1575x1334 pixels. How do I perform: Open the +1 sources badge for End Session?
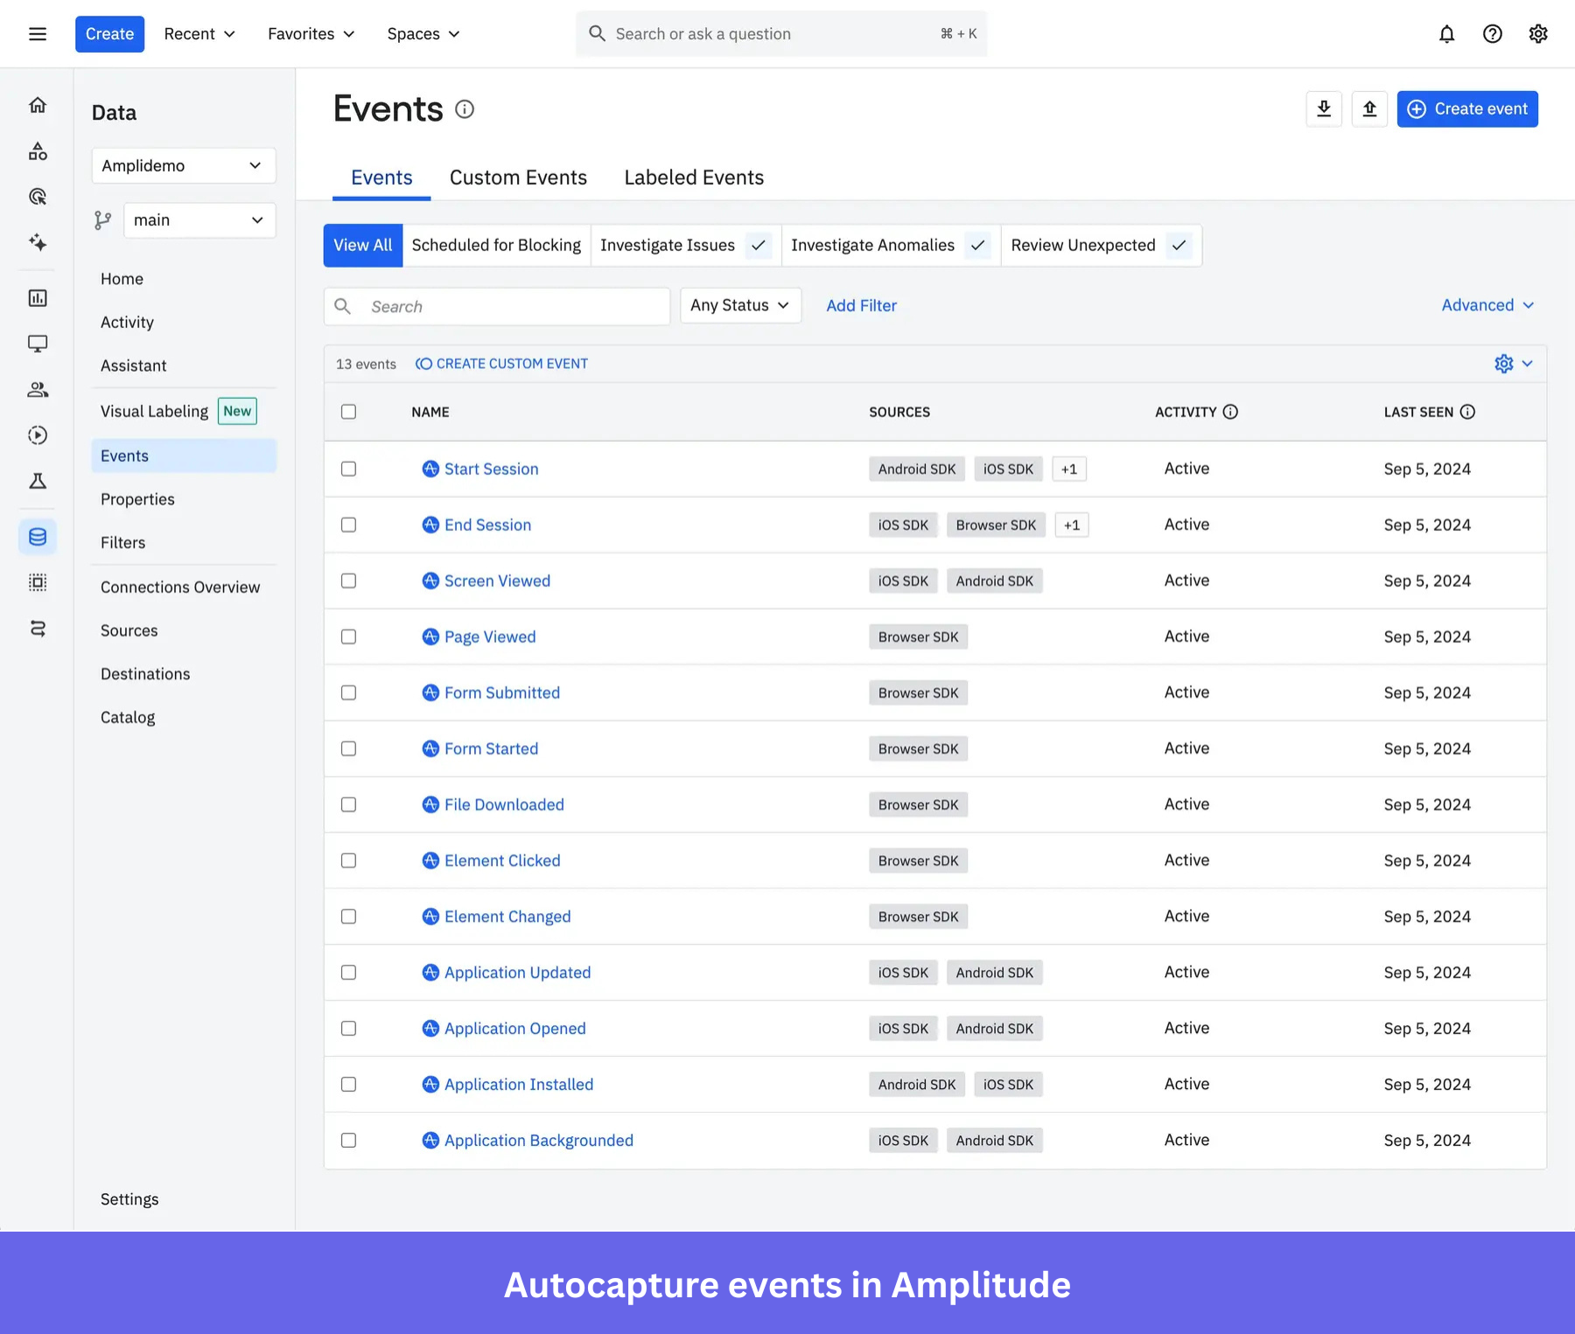click(1072, 525)
